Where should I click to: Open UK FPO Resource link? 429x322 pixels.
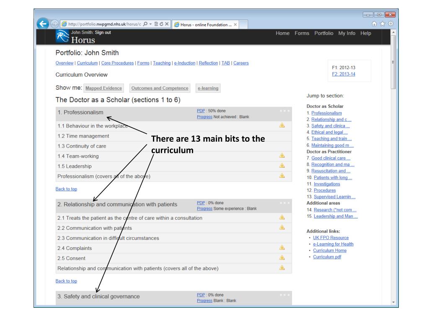[x=331, y=238]
